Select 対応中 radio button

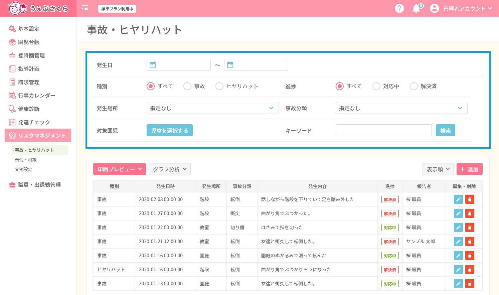[376, 86]
